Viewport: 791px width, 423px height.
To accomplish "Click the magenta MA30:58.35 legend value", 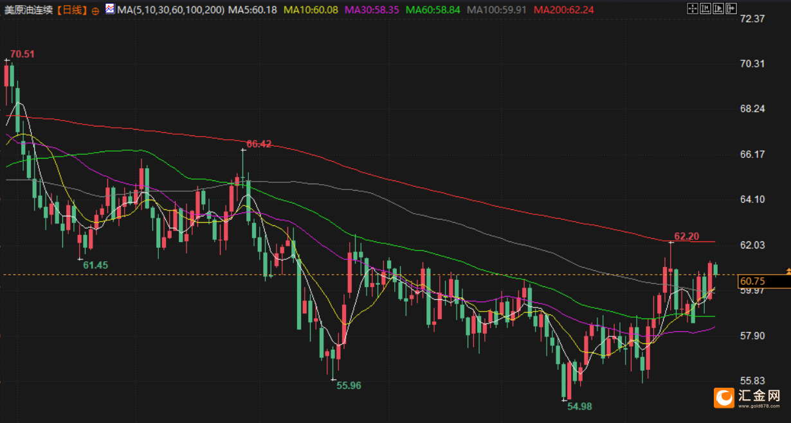I will [372, 10].
